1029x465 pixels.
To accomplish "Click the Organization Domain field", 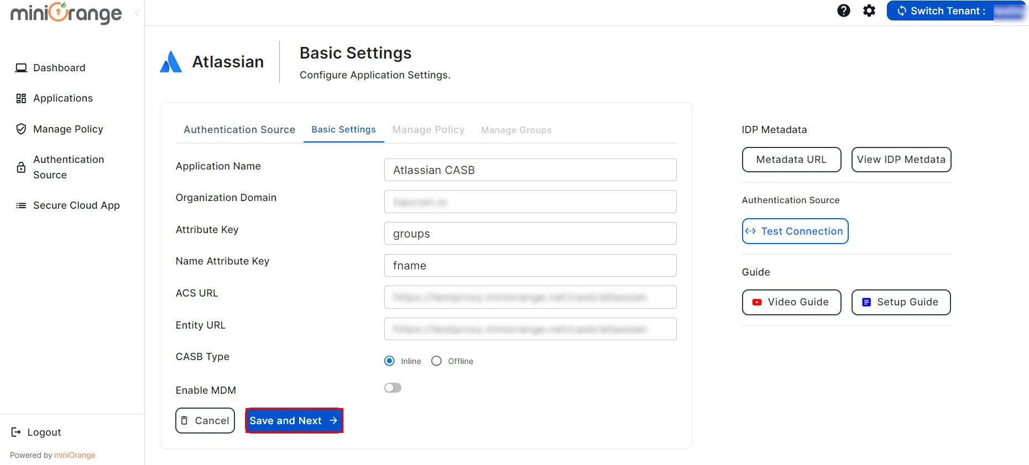I will [530, 202].
